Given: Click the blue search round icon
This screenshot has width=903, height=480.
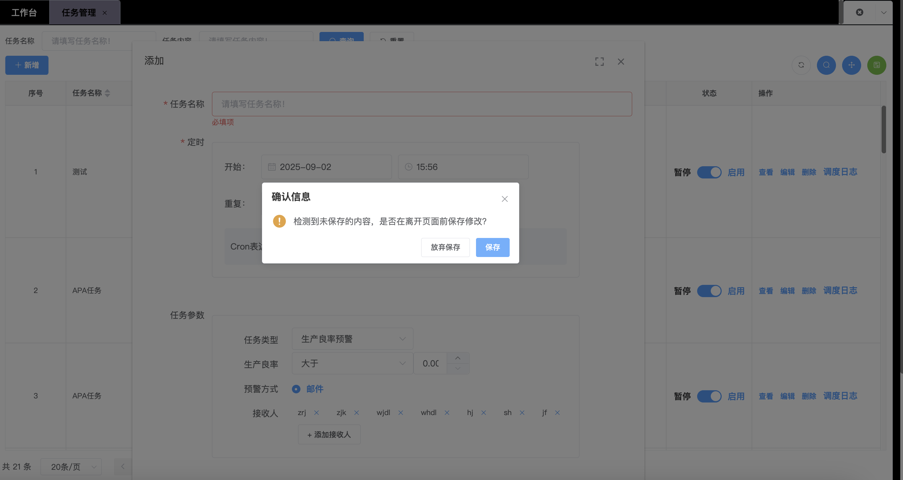Looking at the screenshot, I should (826, 65).
